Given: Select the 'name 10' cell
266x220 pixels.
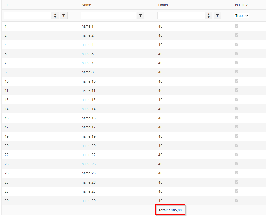Looking at the screenshot, I should pyautogui.click(x=117, y=81).
